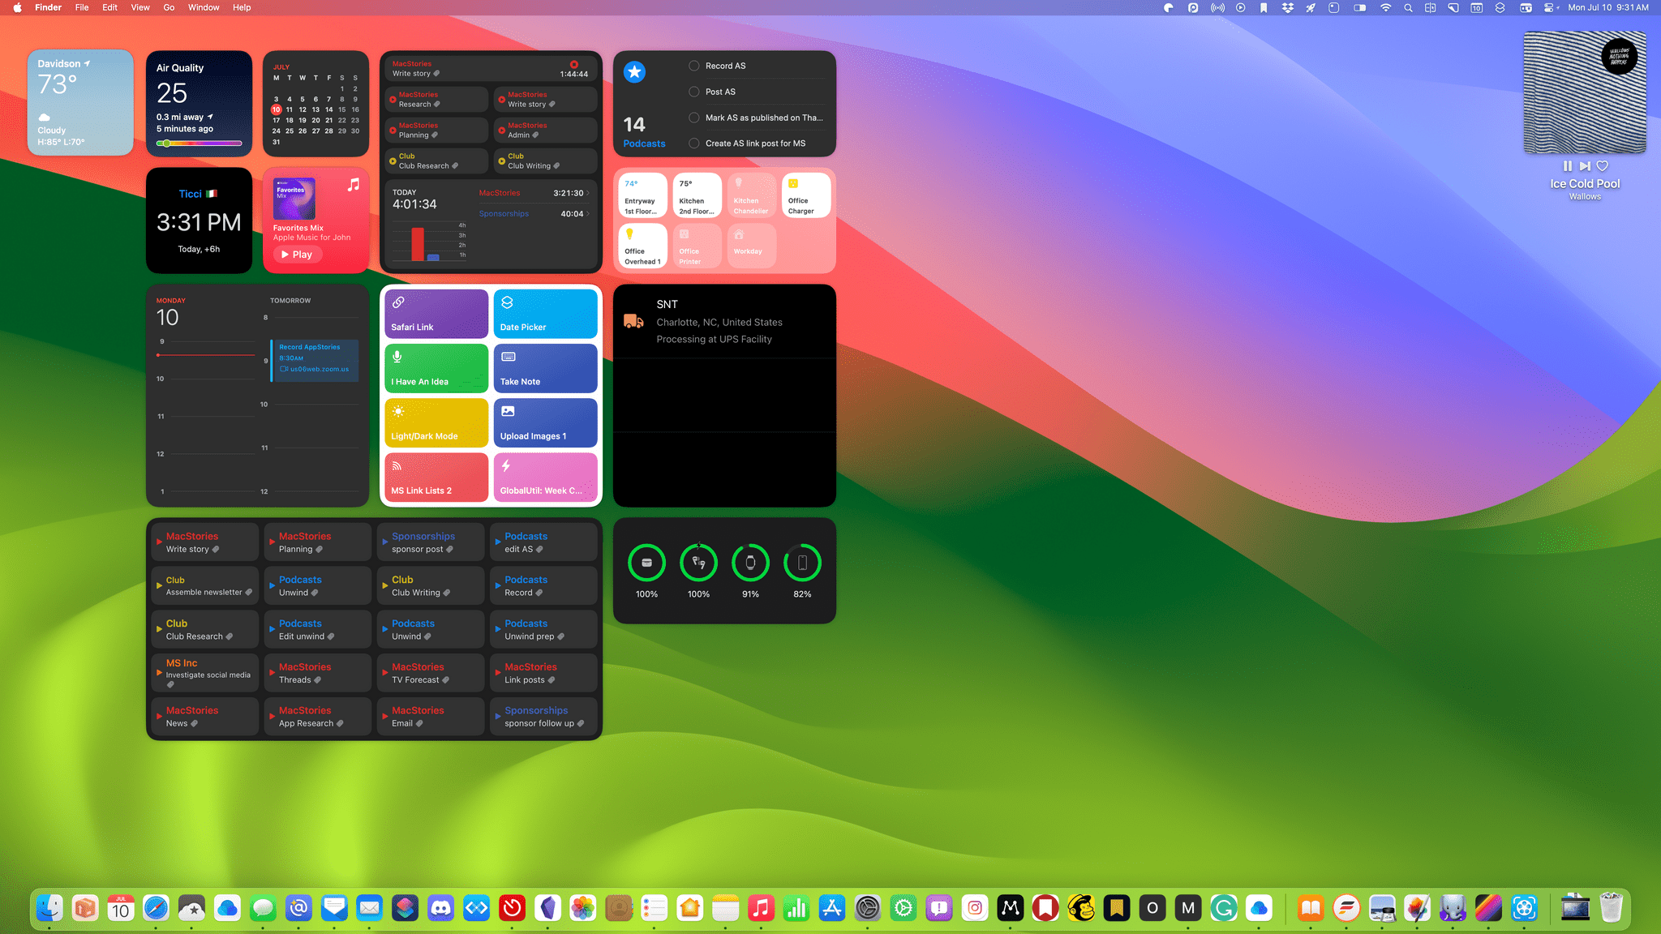Love the current song with heart icon

[1602, 166]
